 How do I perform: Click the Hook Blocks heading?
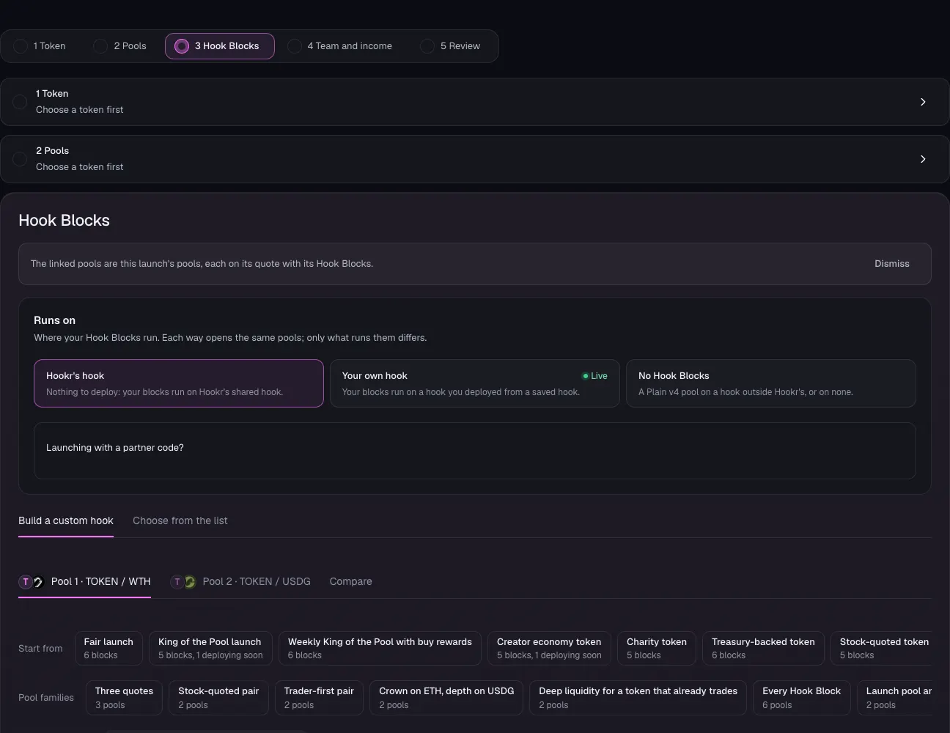tap(64, 221)
